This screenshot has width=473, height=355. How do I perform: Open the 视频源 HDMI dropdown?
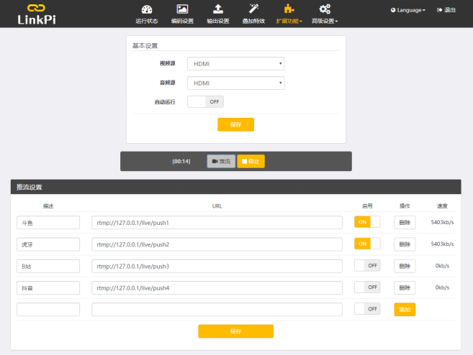tap(236, 63)
